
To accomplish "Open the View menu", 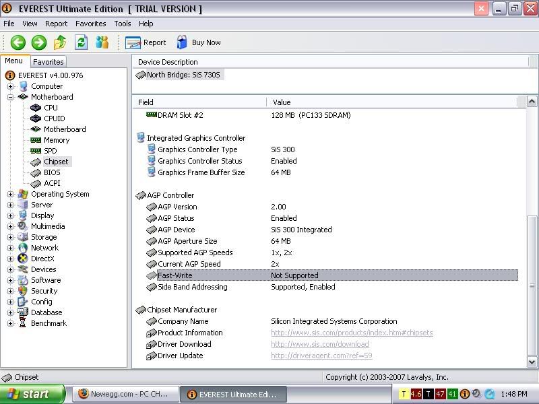I will 30,24.
